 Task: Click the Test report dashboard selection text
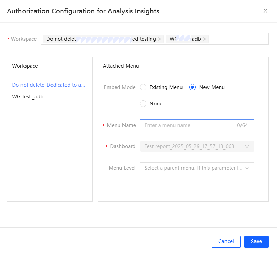[189, 146]
